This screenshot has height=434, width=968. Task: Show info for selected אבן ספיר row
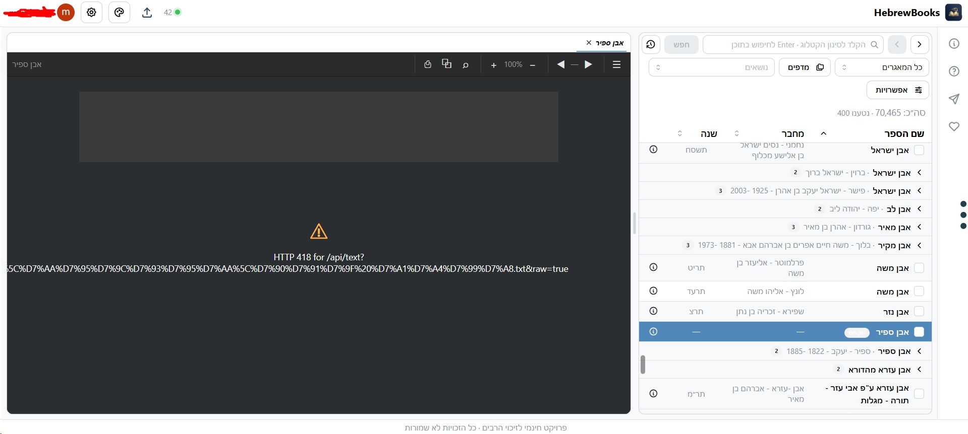tap(653, 332)
